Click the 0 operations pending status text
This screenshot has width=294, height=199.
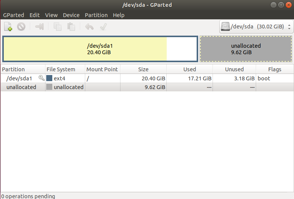click(x=28, y=196)
